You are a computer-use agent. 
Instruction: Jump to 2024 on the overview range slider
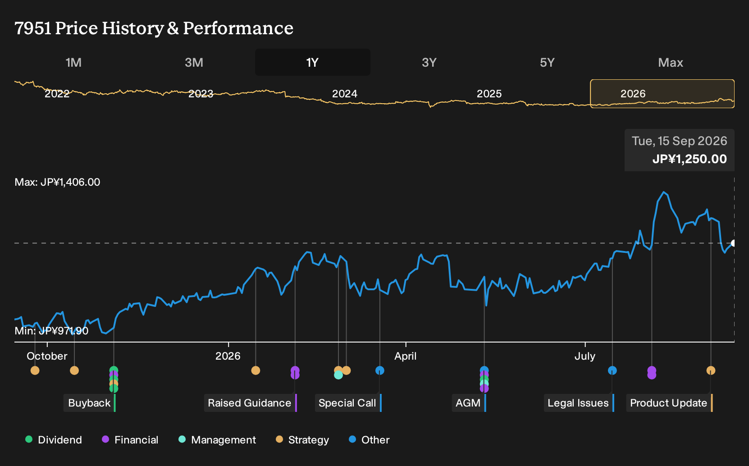(x=345, y=94)
